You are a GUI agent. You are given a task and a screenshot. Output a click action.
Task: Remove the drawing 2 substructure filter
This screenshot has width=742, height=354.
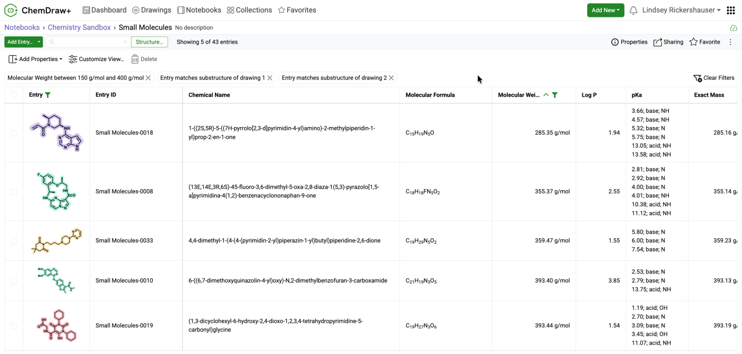point(391,78)
